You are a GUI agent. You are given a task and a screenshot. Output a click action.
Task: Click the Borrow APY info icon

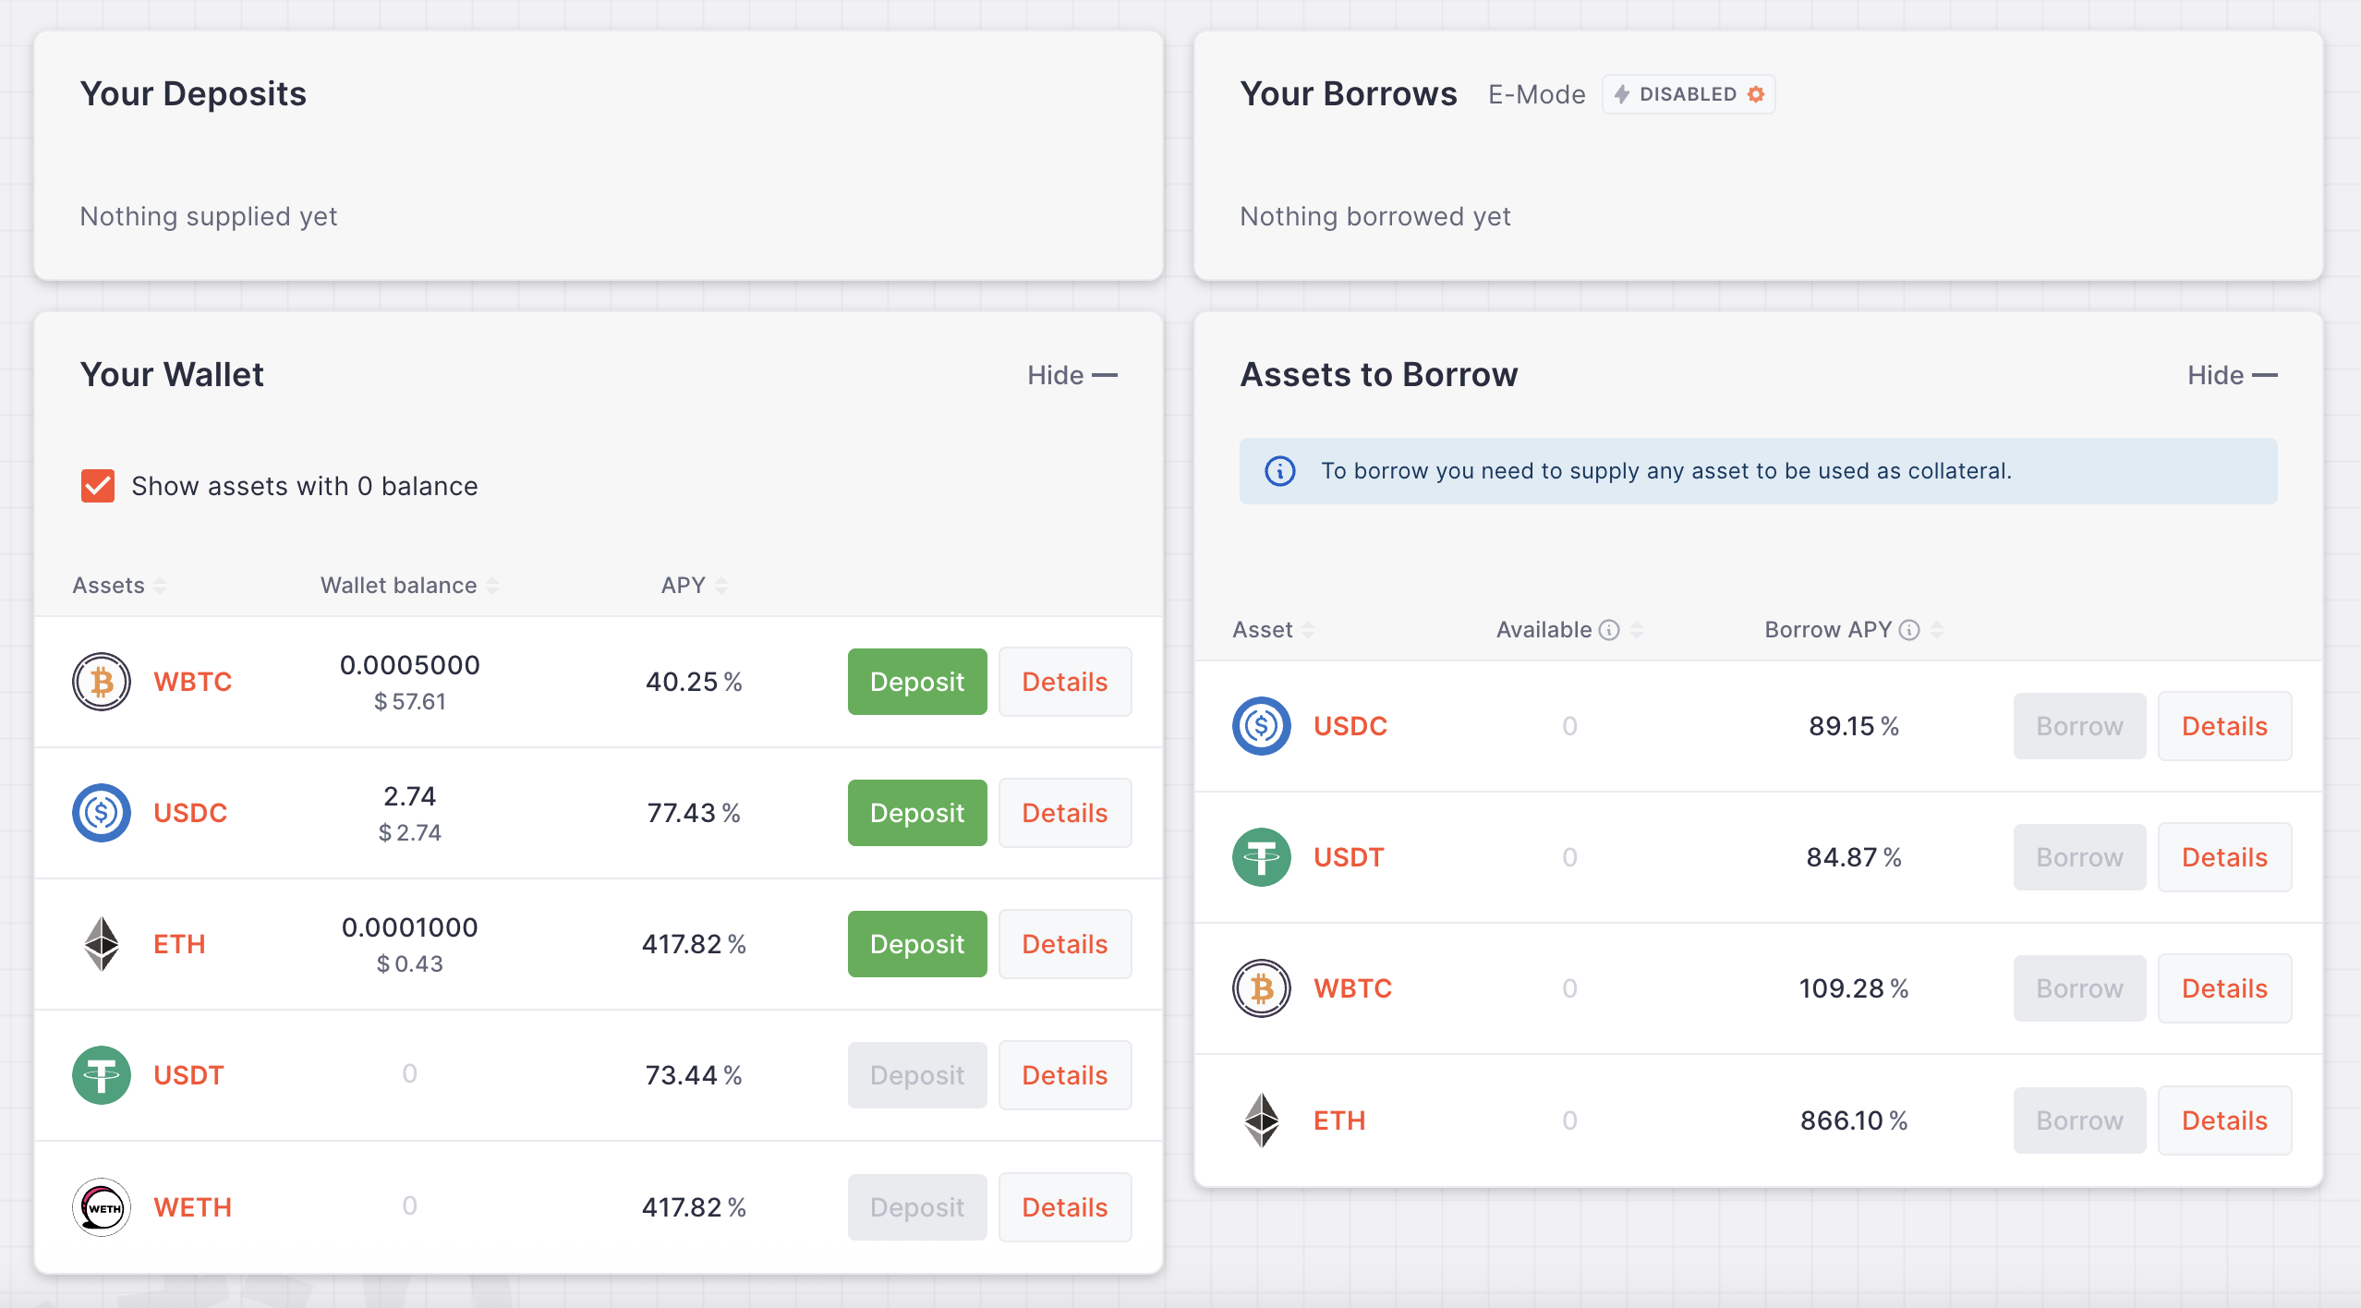(1909, 630)
